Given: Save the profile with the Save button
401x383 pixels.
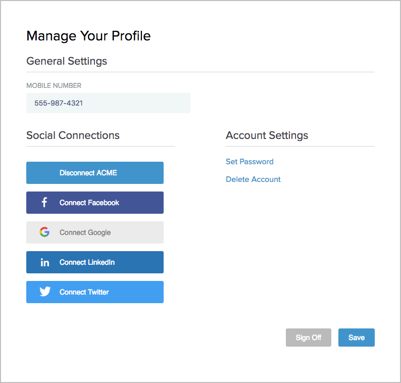Looking at the screenshot, I should (x=356, y=338).
